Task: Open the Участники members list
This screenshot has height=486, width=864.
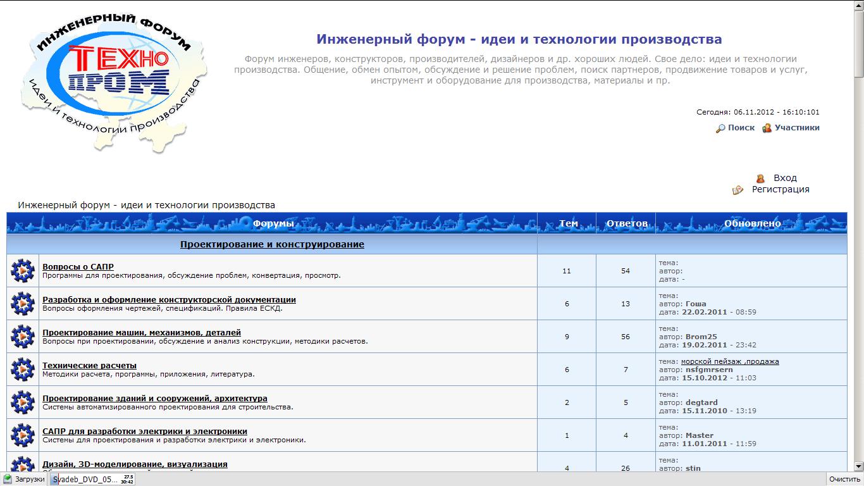Action: [x=797, y=128]
